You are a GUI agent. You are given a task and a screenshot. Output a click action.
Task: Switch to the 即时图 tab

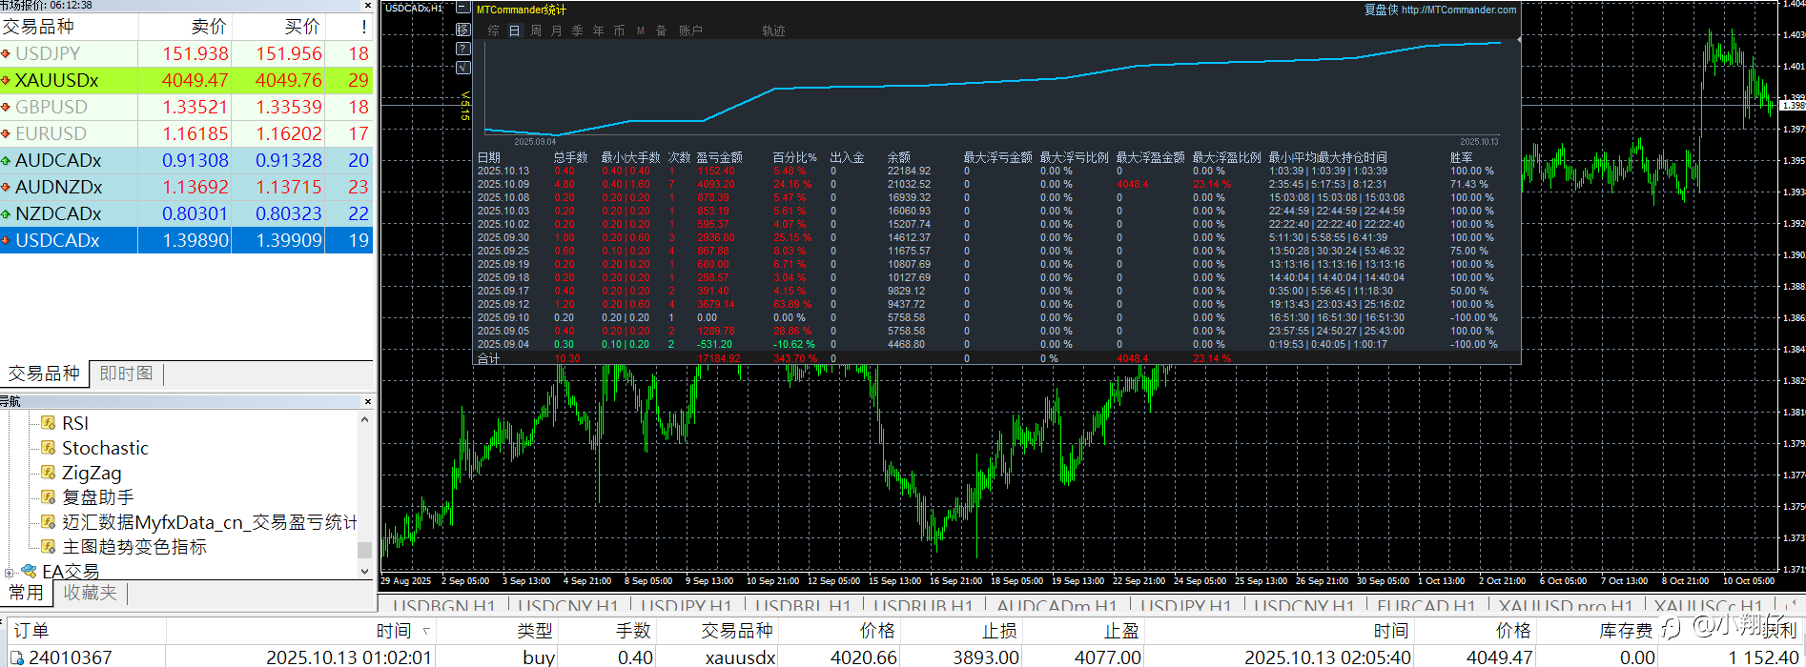click(126, 374)
